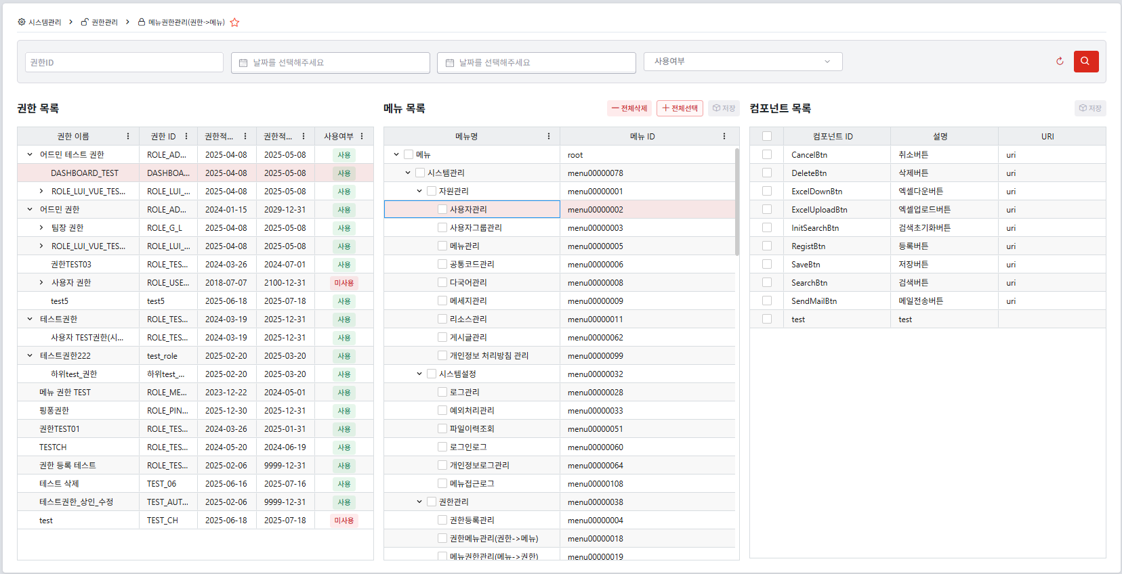This screenshot has width=1122, height=574.
Task: Go to 시스템관리 breadcrumb
Action: pyautogui.click(x=45, y=22)
